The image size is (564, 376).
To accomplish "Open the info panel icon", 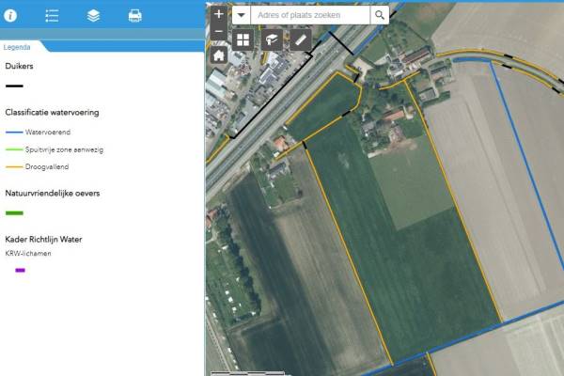I will point(10,15).
